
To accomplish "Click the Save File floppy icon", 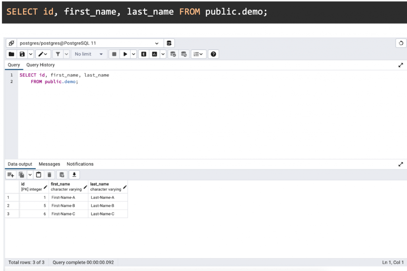I will pyautogui.click(x=22, y=54).
